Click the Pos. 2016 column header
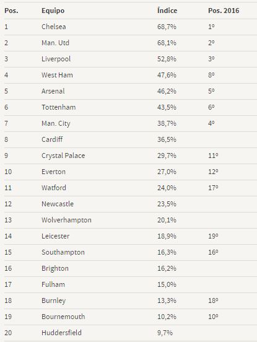 coord(224,11)
